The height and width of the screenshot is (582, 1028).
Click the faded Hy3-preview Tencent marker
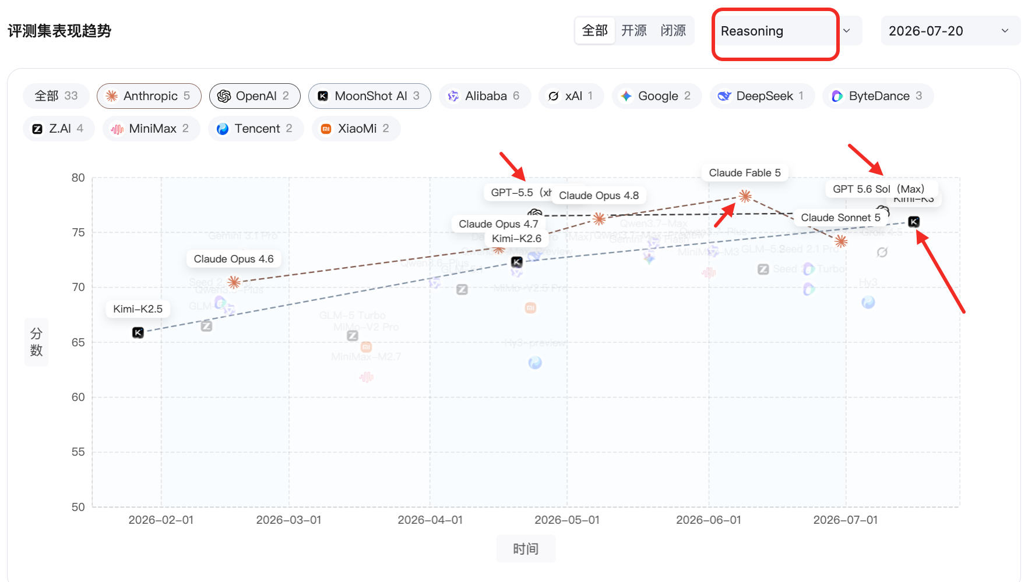535,363
